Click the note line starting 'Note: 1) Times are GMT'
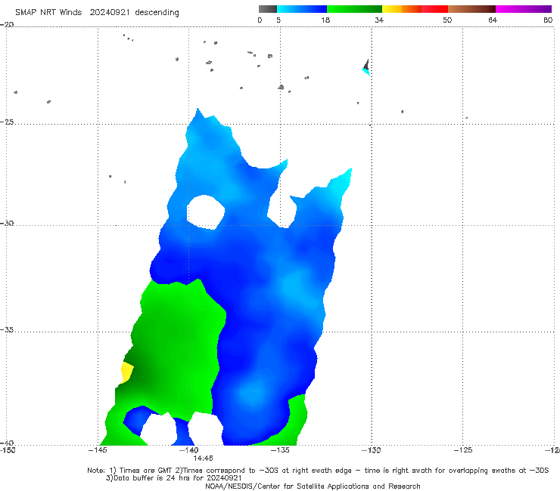The image size is (560, 491). click(x=318, y=471)
